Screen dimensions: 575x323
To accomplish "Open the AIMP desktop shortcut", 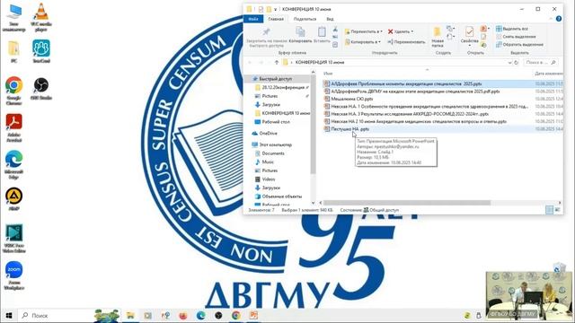I will 14,199.
